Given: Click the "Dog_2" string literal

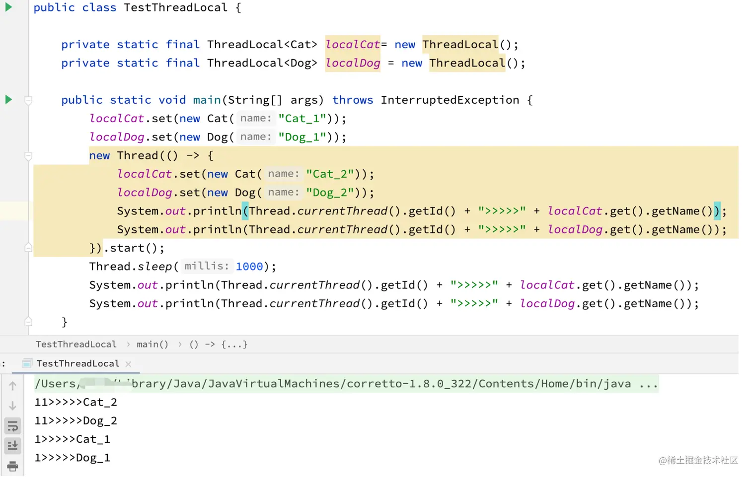Looking at the screenshot, I should click(x=329, y=193).
